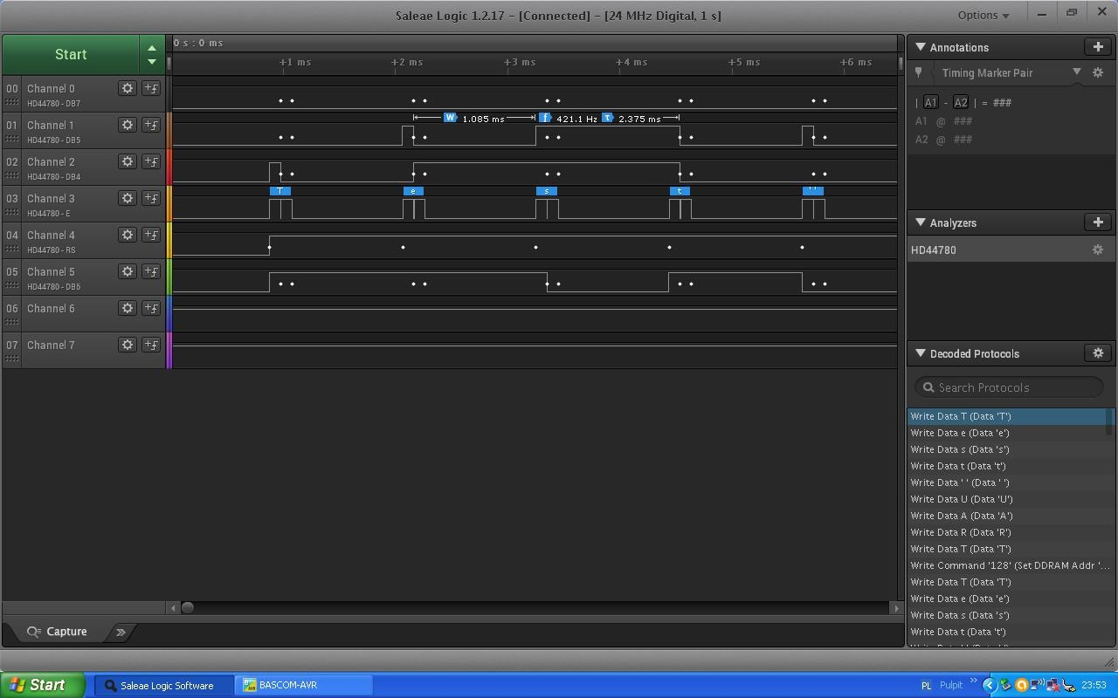Open Decoded Protocols settings gear
Screen dimensions: 1118x698
[x=1098, y=353]
